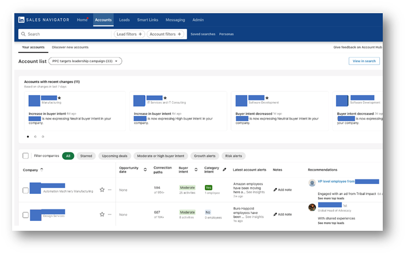Add note for Automation Machinery account
Screen dimensions: 407x255
[282, 189]
